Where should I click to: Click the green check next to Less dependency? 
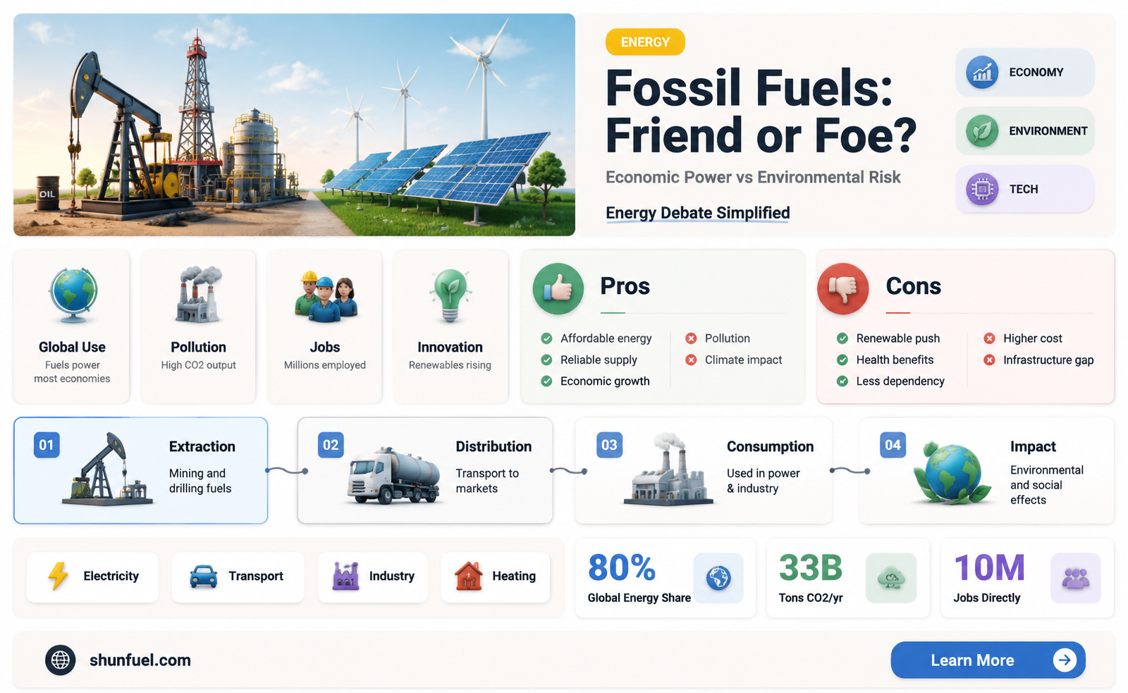[x=842, y=381]
